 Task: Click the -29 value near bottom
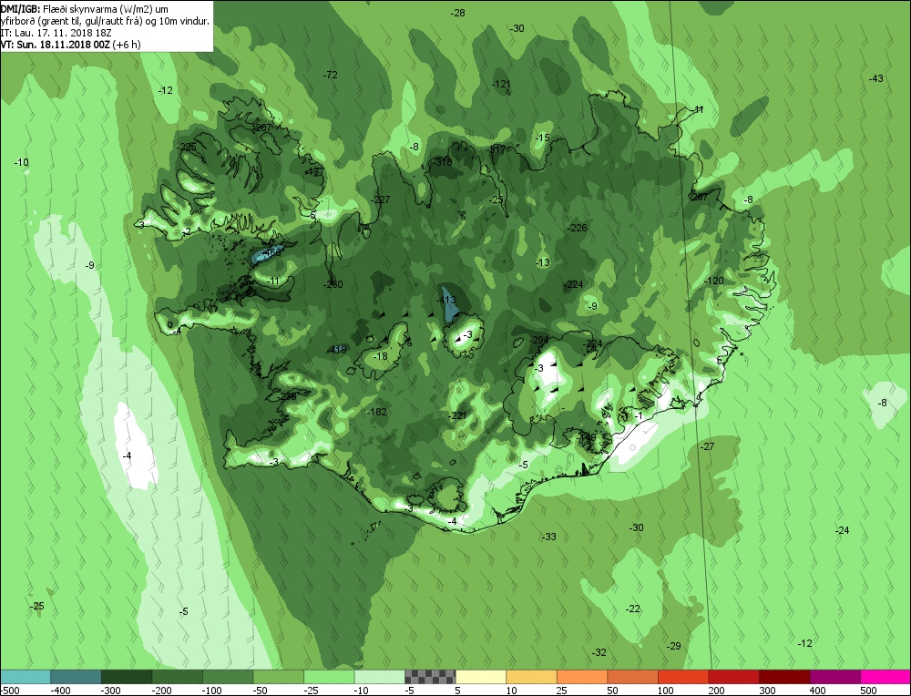pos(673,646)
